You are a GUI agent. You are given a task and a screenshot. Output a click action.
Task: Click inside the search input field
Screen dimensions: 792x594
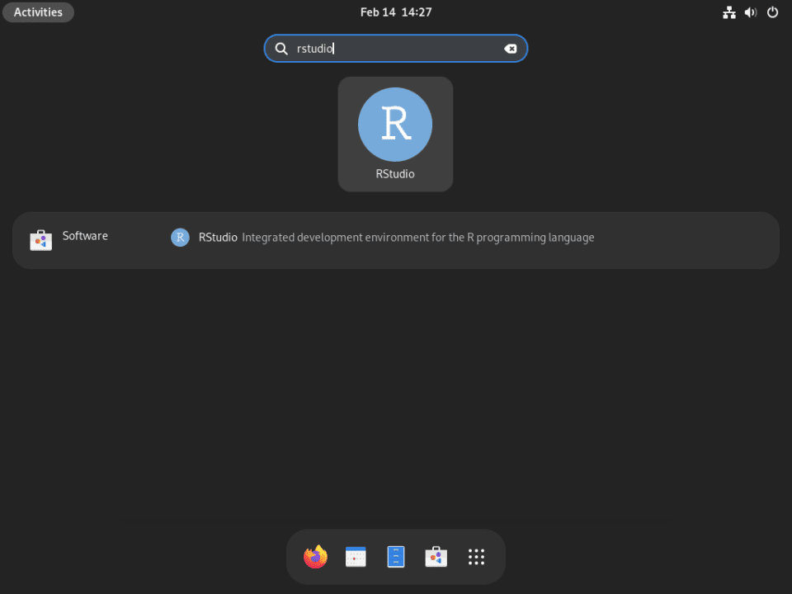click(396, 48)
